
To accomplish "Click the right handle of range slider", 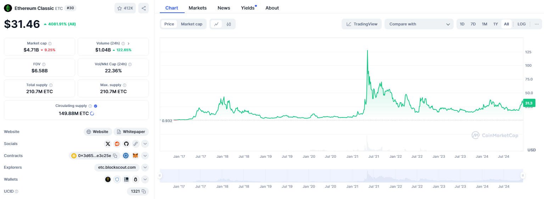I will [x=522, y=175].
